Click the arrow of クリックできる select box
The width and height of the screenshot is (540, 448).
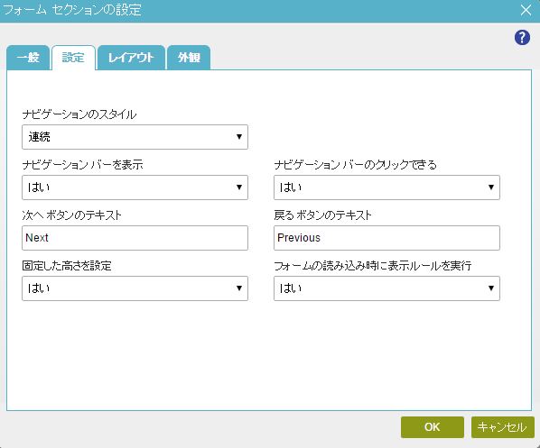(491, 187)
